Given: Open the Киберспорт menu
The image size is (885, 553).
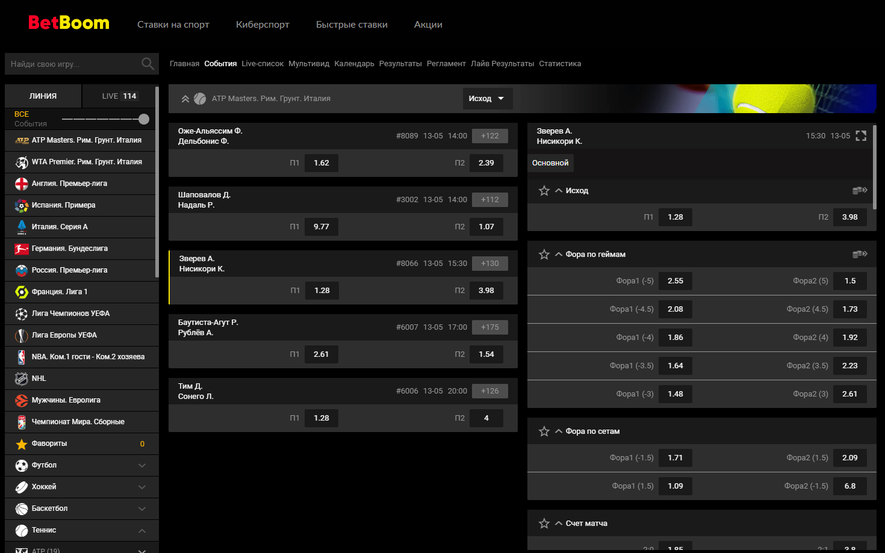Looking at the screenshot, I should point(262,25).
